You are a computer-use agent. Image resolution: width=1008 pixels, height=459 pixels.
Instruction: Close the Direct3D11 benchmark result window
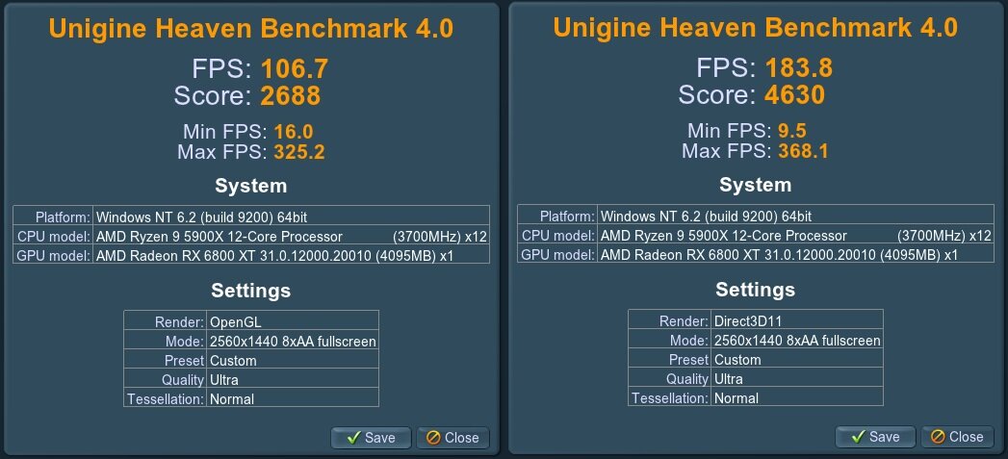click(957, 437)
